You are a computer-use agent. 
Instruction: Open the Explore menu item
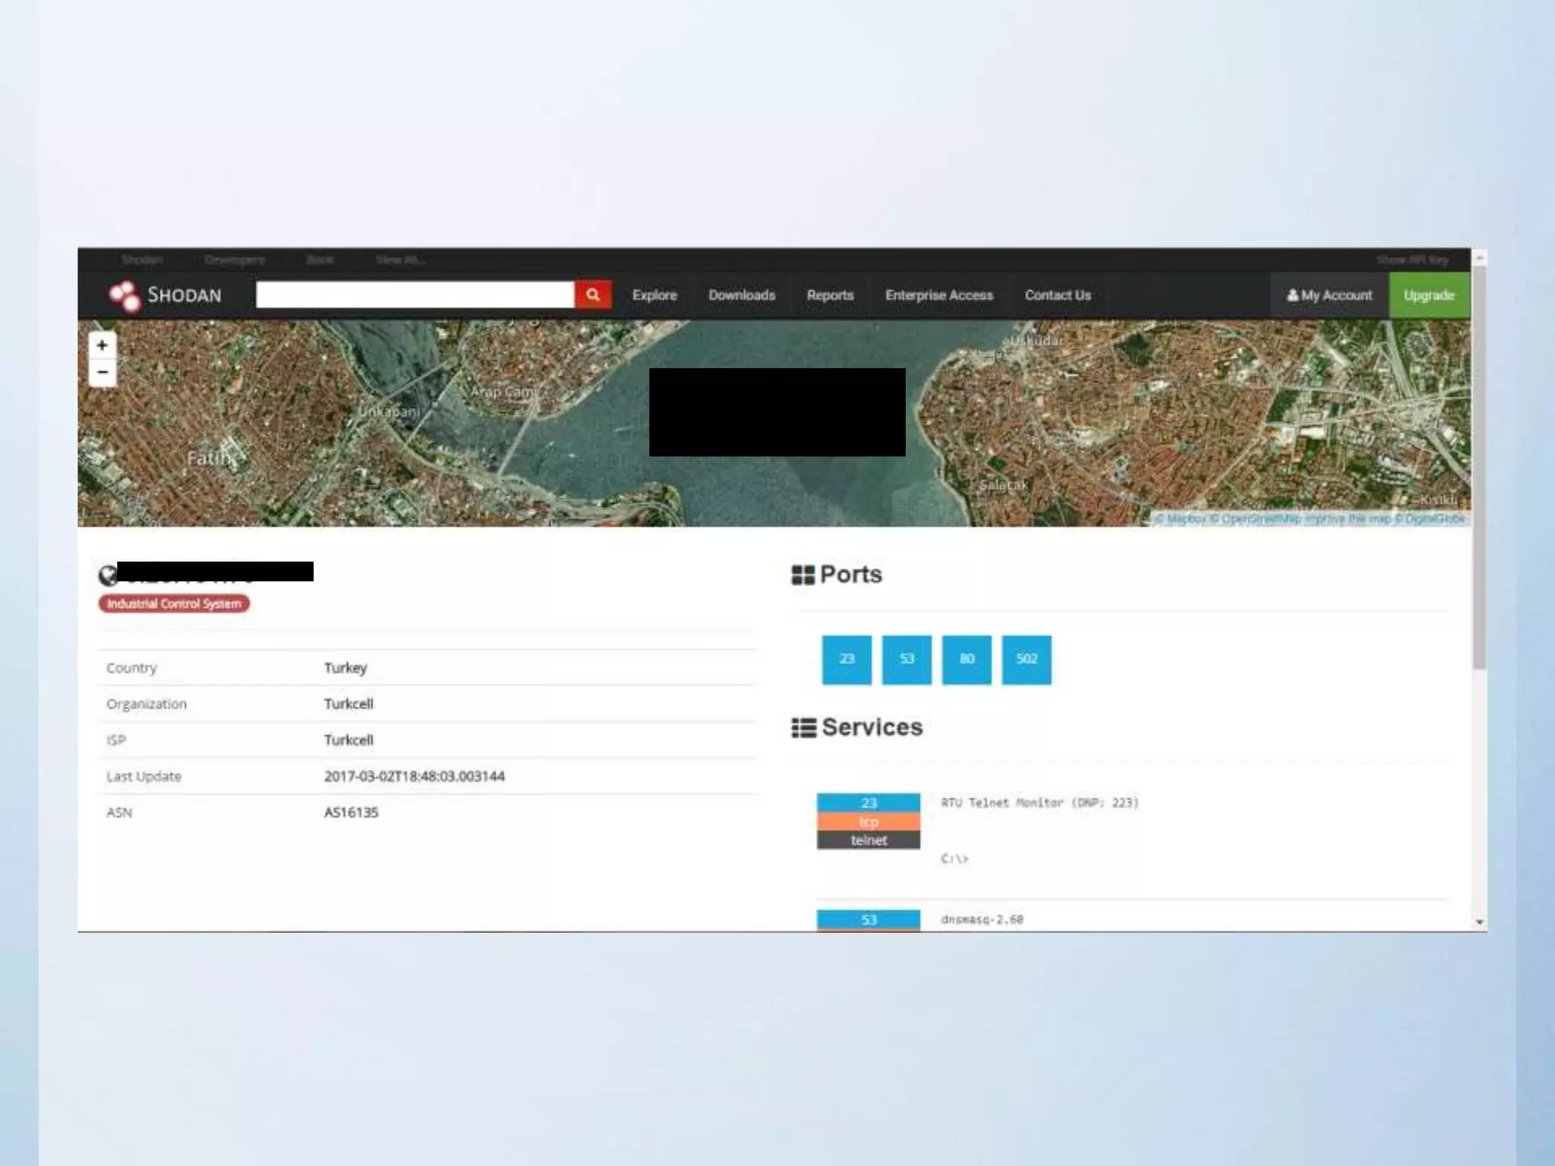[654, 295]
